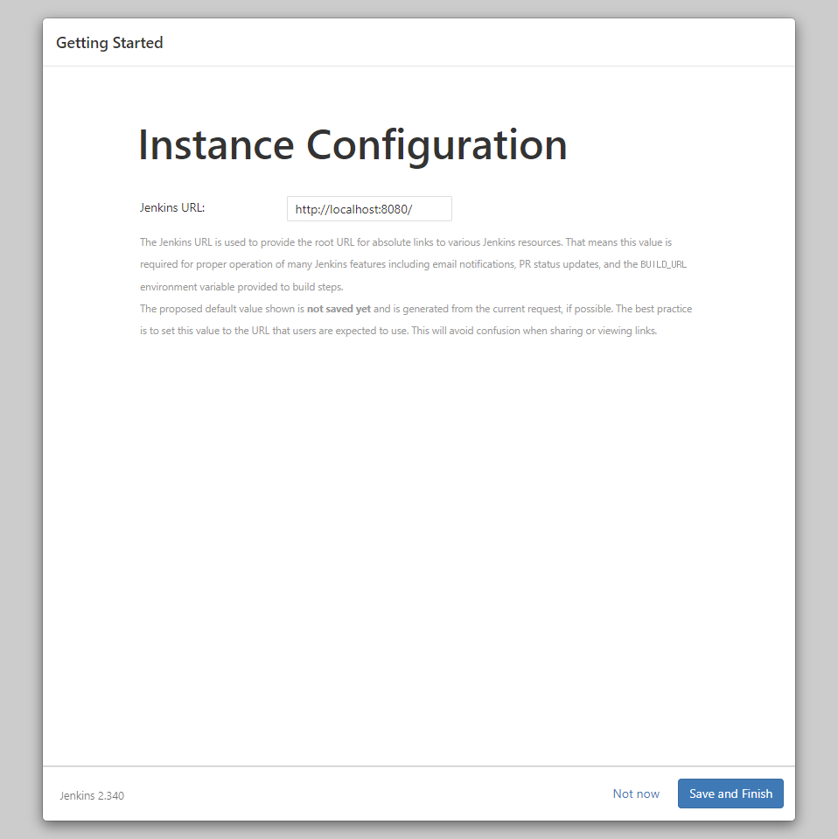The height and width of the screenshot is (839, 838).
Task: Choose the Not now link
Action: click(636, 794)
